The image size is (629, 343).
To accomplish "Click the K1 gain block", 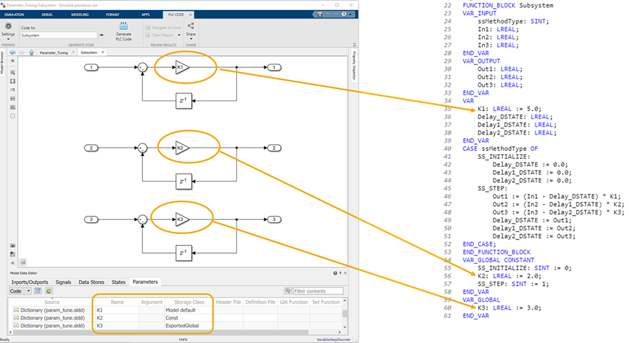I will [x=181, y=67].
